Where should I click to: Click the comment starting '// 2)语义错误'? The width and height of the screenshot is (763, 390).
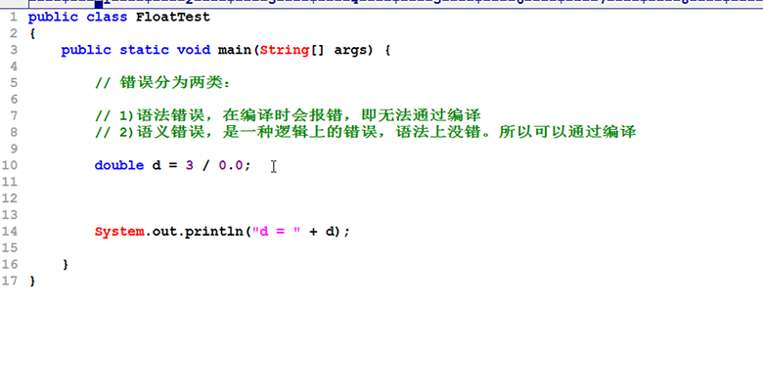pos(366,132)
